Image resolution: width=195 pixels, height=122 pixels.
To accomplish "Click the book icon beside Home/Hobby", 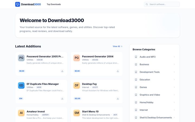I will point(136,102).
